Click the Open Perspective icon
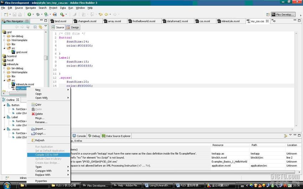Viewport: 303px width, 189px height. coord(268,15)
